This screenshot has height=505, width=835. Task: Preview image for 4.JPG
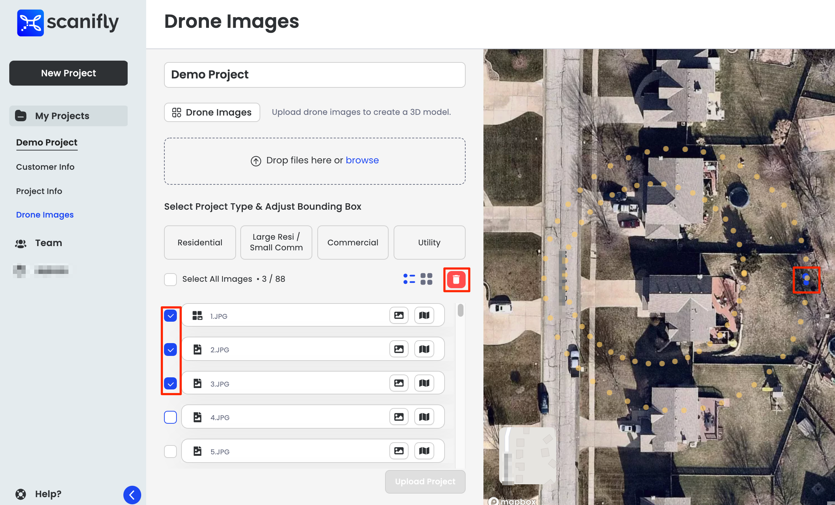click(399, 417)
